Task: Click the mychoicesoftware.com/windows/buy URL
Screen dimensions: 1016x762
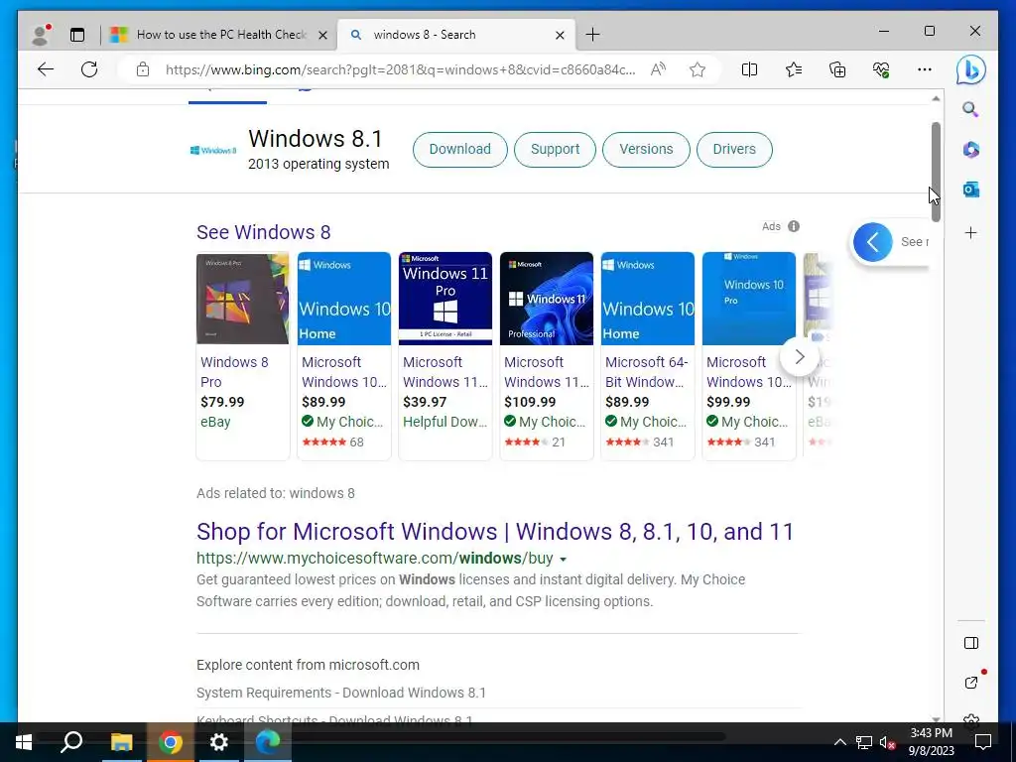Action: (374, 558)
